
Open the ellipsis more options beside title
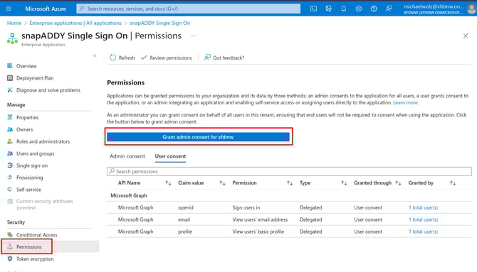click(x=194, y=36)
